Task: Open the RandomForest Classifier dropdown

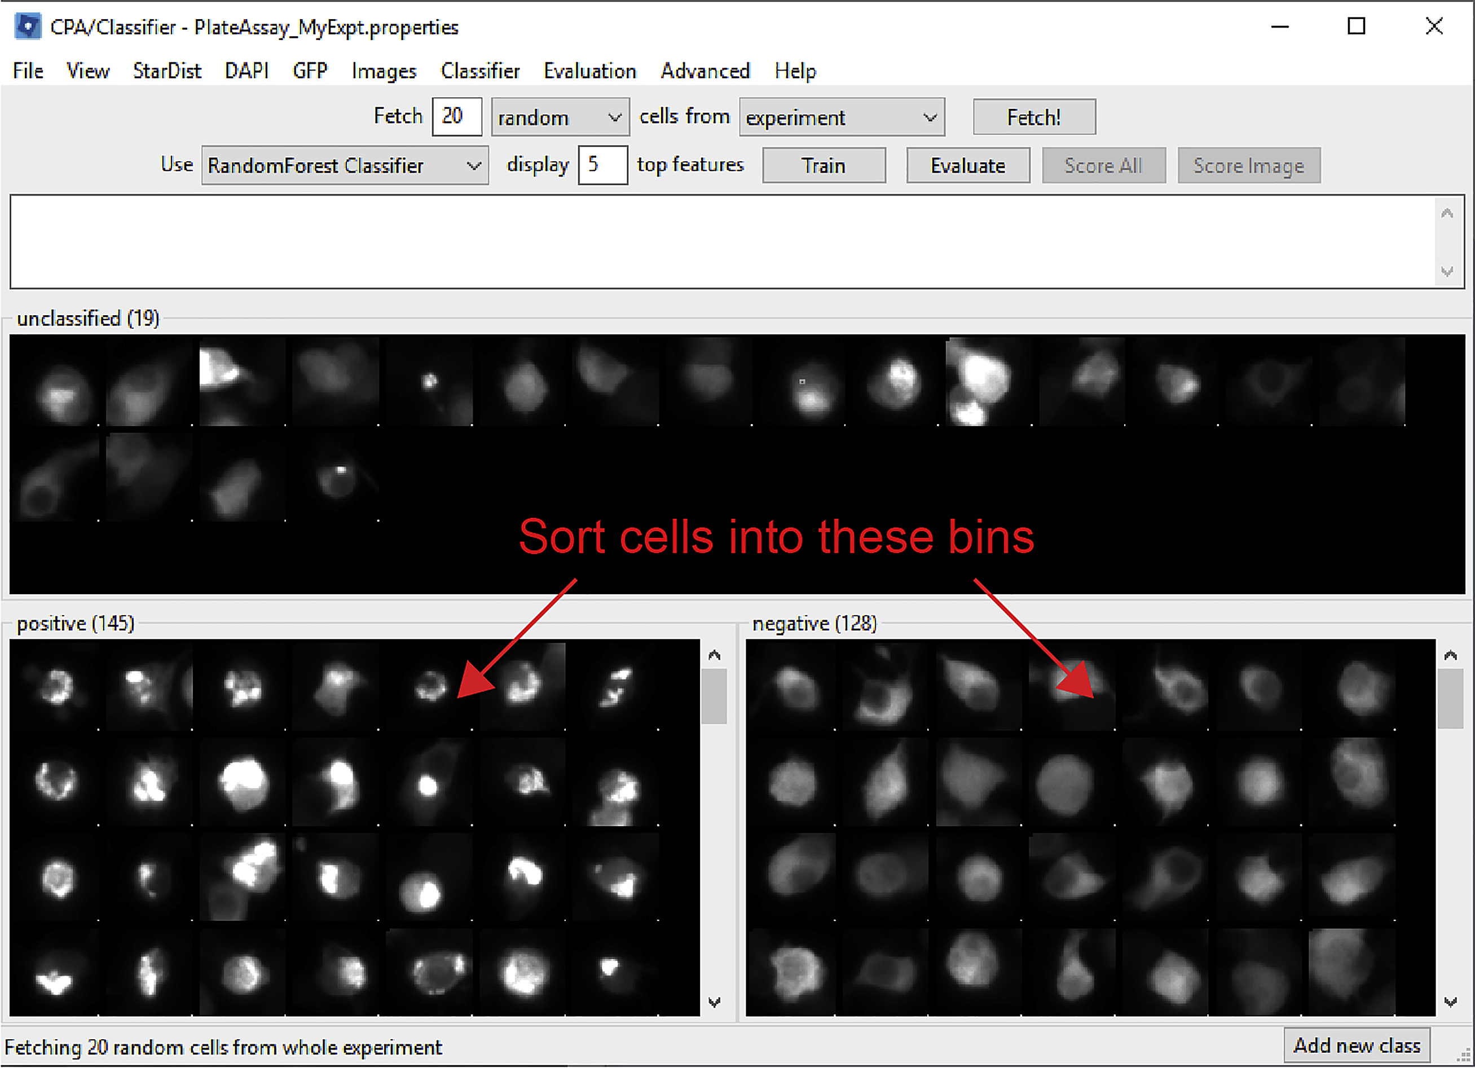Action: tap(344, 165)
